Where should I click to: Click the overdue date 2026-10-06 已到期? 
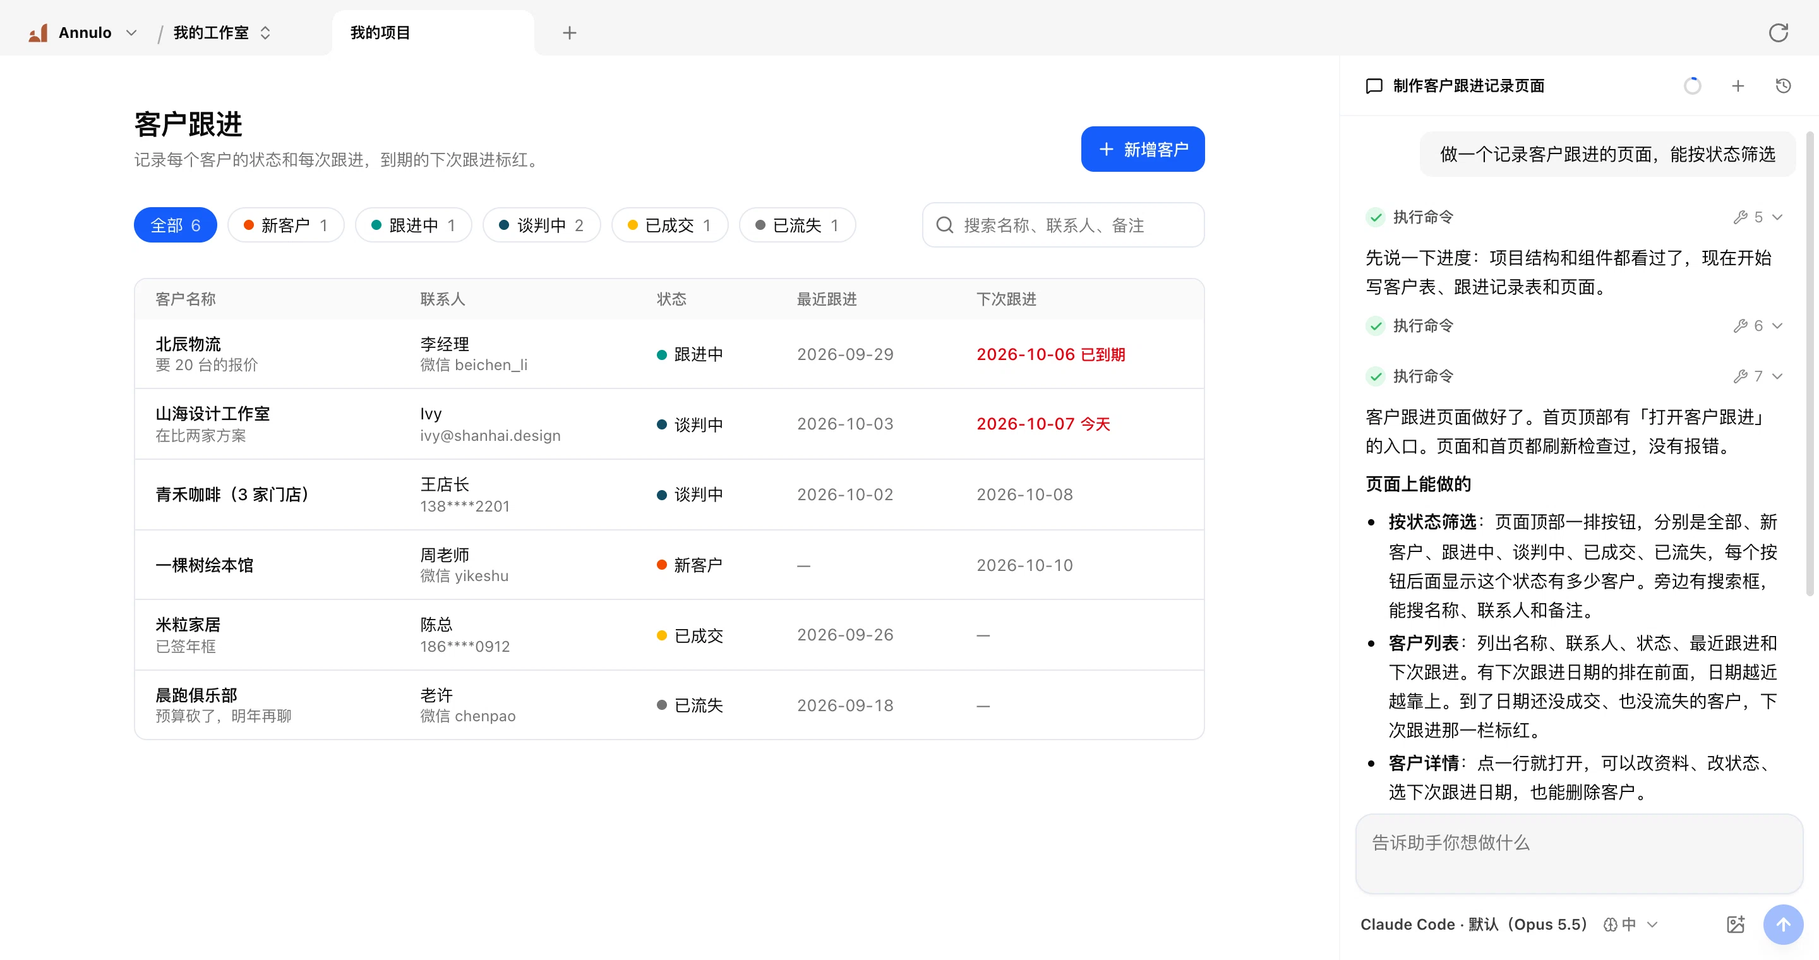(x=1051, y=354)
